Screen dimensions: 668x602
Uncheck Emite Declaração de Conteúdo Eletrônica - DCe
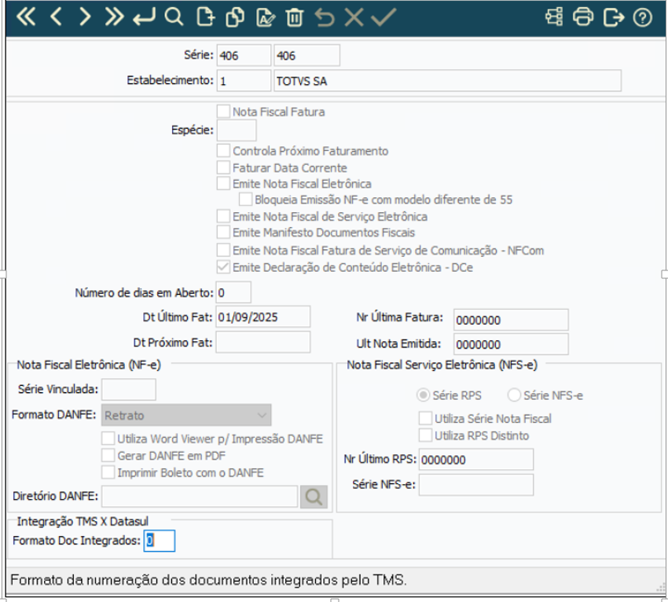click(x=223, y=267)
